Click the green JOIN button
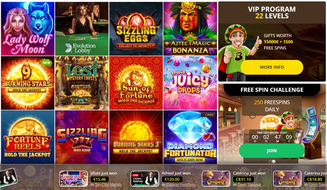This screenshot has width=327, height=190. [x=272, y=151]
